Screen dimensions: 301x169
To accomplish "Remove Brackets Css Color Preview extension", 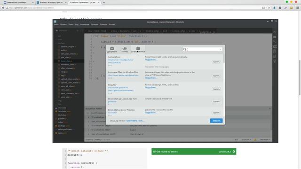I will 216,113.
